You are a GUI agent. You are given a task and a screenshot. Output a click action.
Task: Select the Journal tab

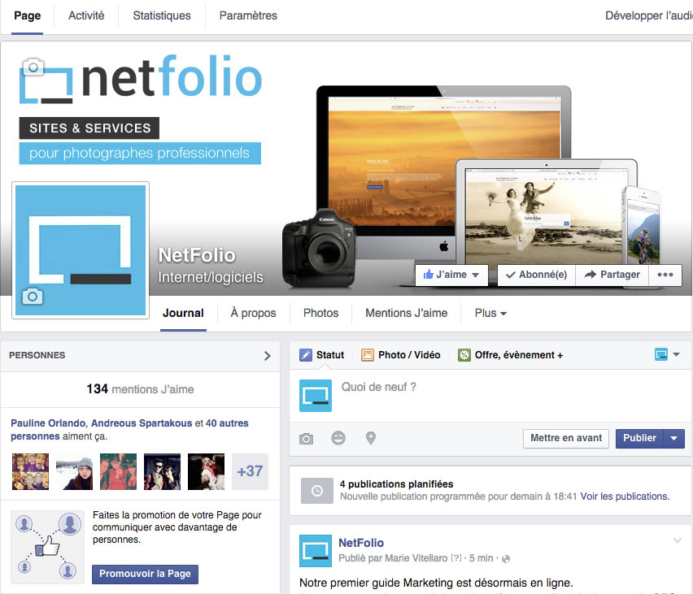coord(183,313)
